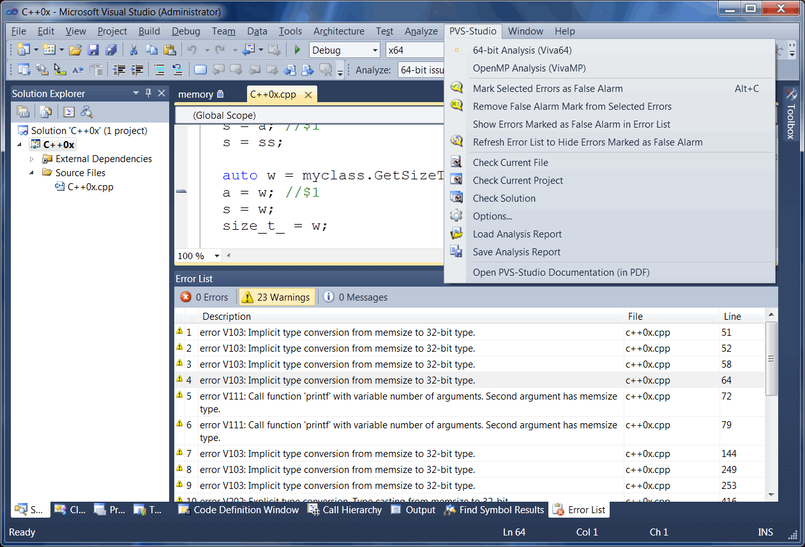805x547 pixels.
Task: Click the Paste clipboard icon
Action: 170,50
